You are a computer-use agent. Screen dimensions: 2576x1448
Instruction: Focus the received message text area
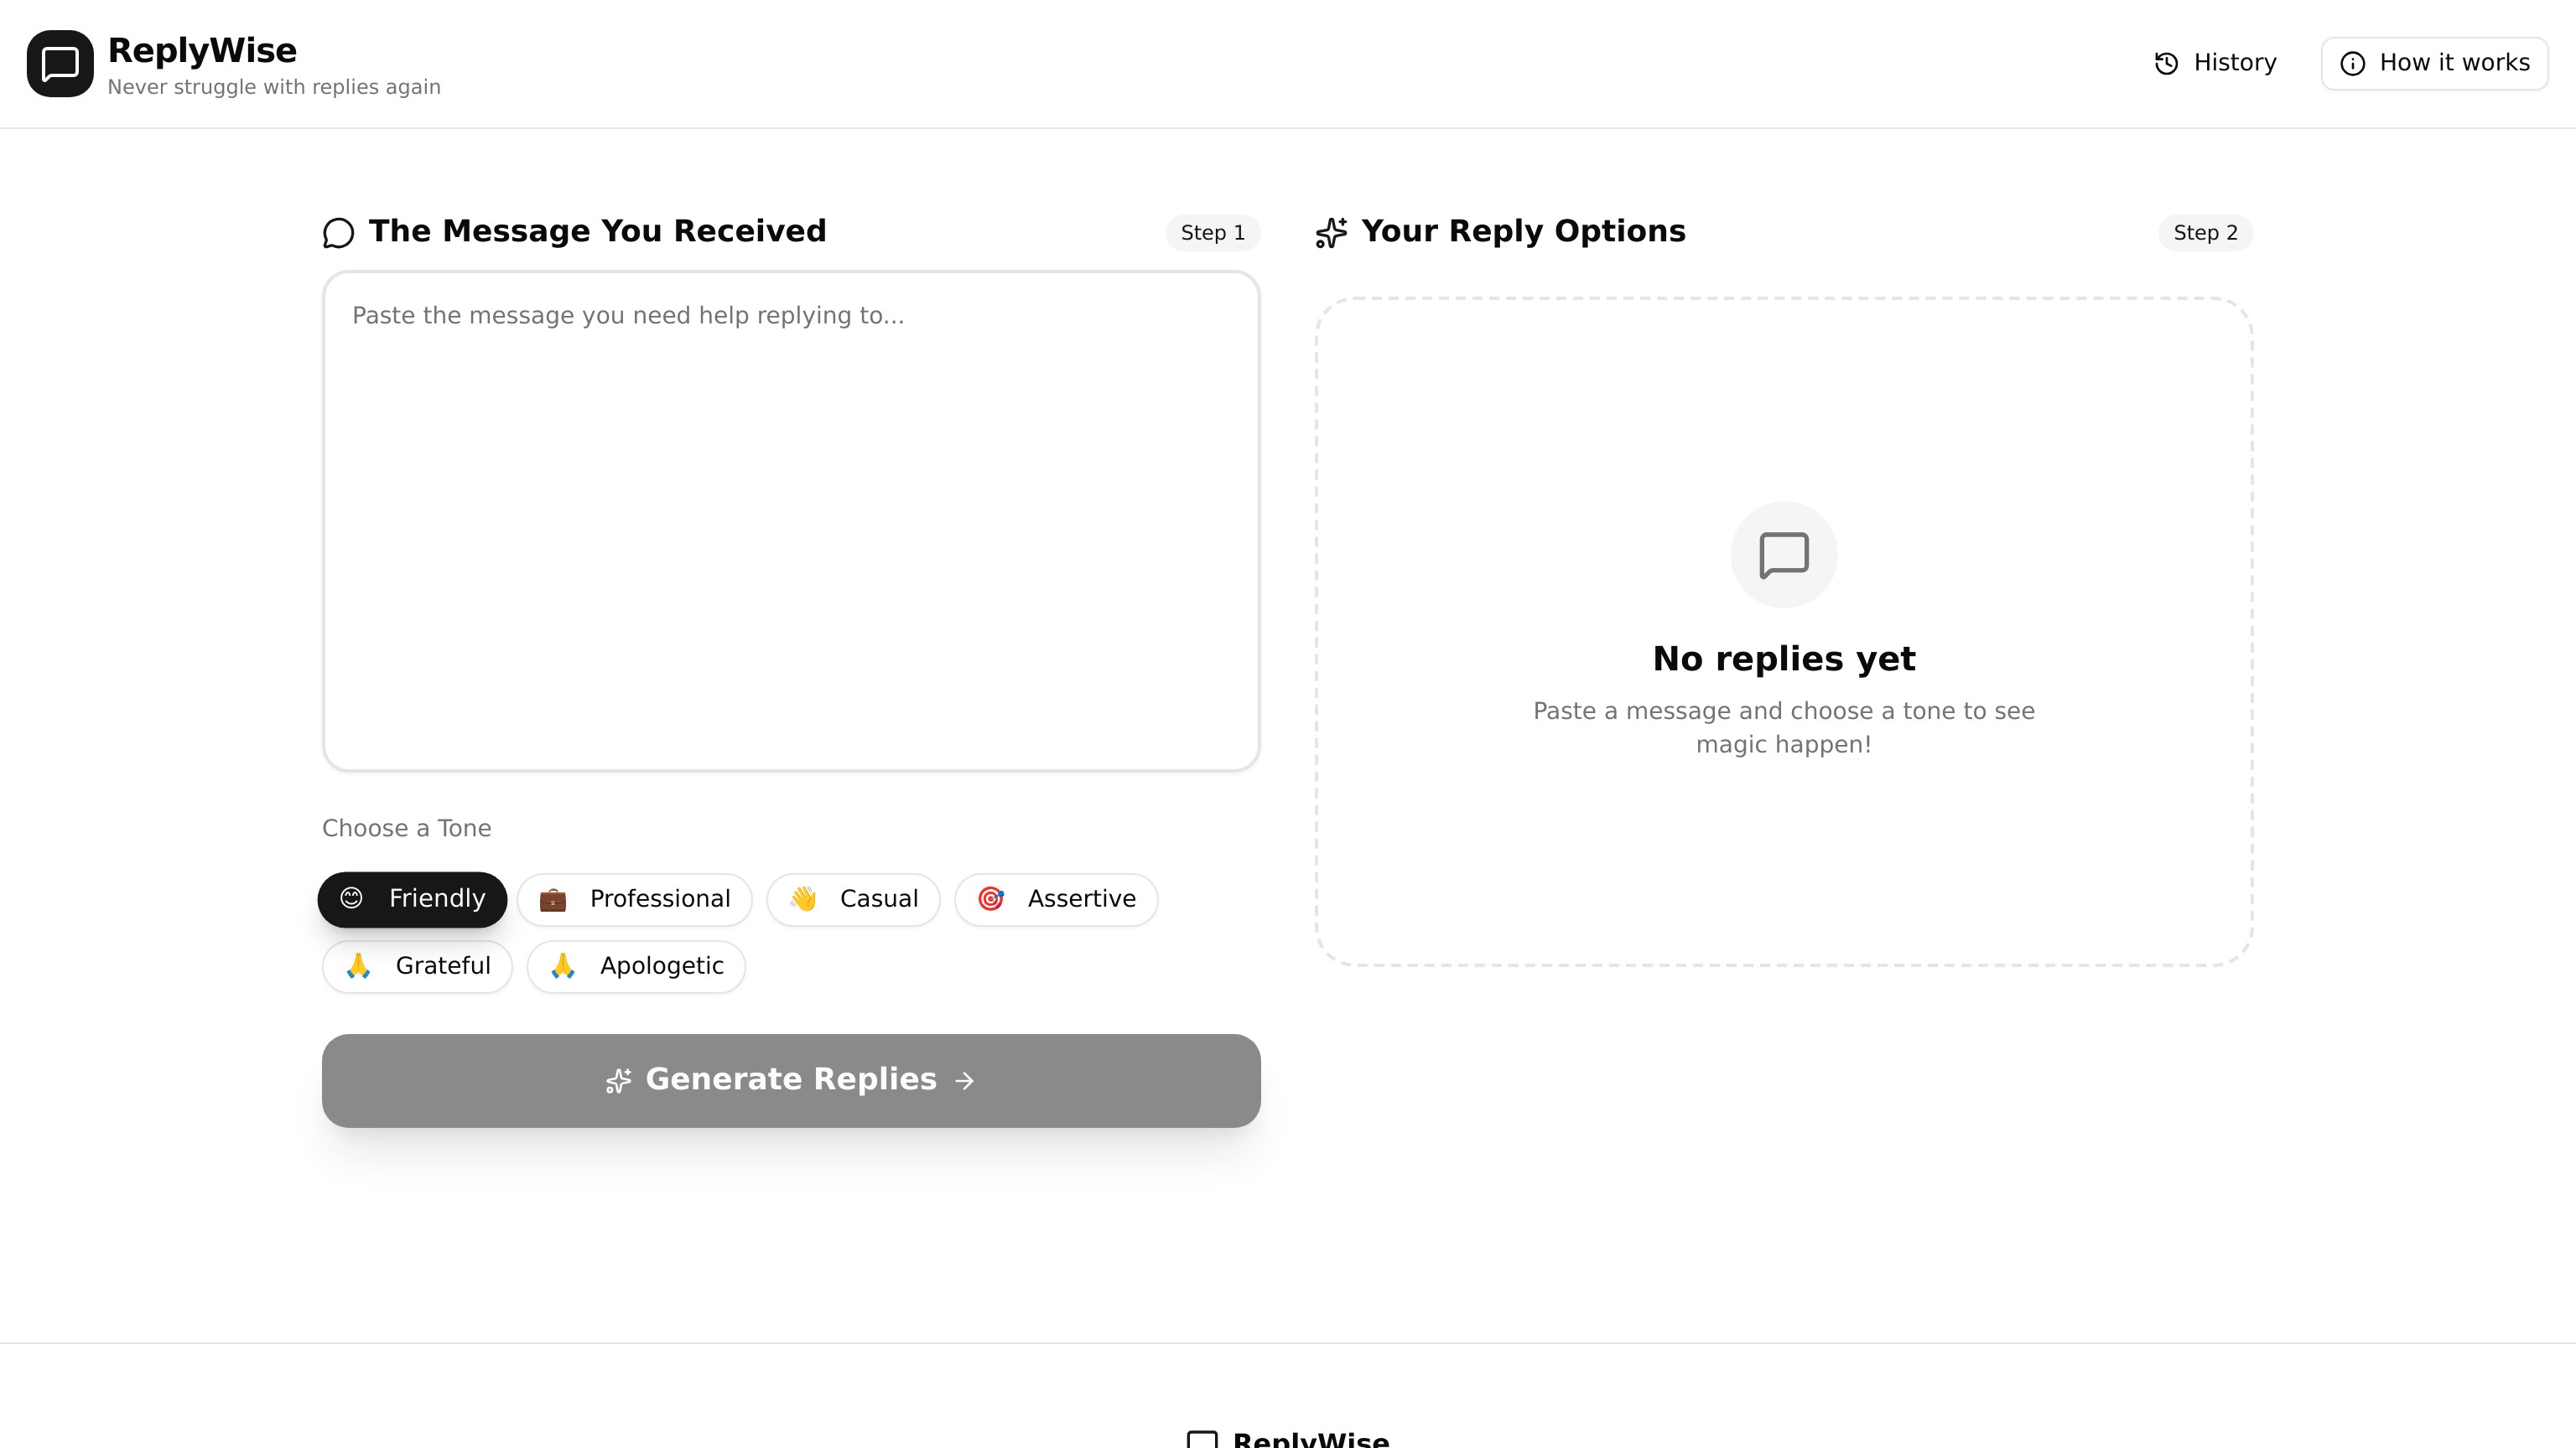[790, 520]
